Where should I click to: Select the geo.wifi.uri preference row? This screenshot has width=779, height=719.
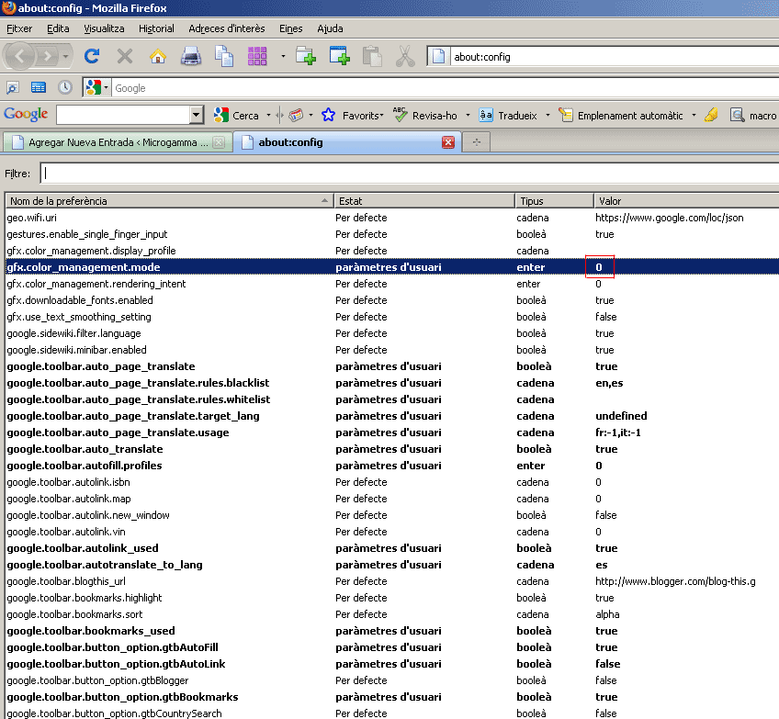click(392, 218)
